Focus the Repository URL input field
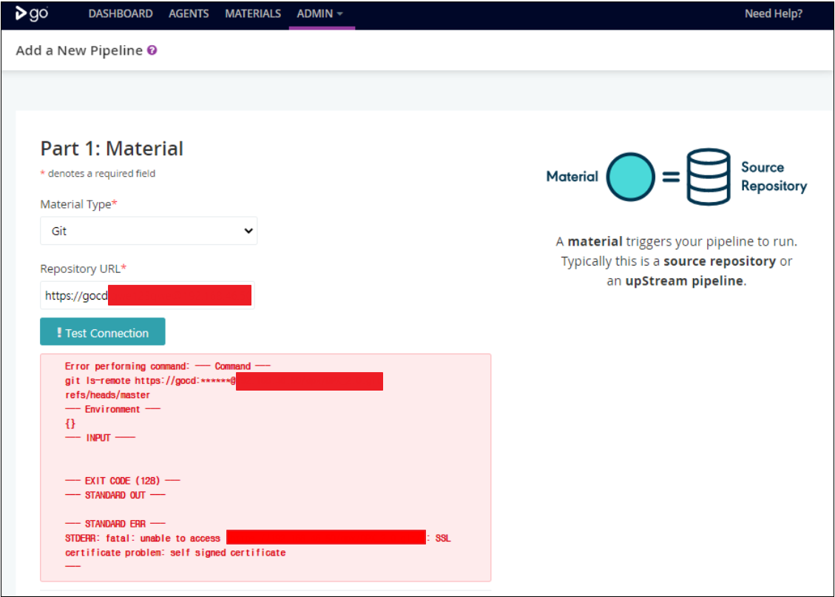835x597 pixels. pyautogui.click(x=147, y=295)
